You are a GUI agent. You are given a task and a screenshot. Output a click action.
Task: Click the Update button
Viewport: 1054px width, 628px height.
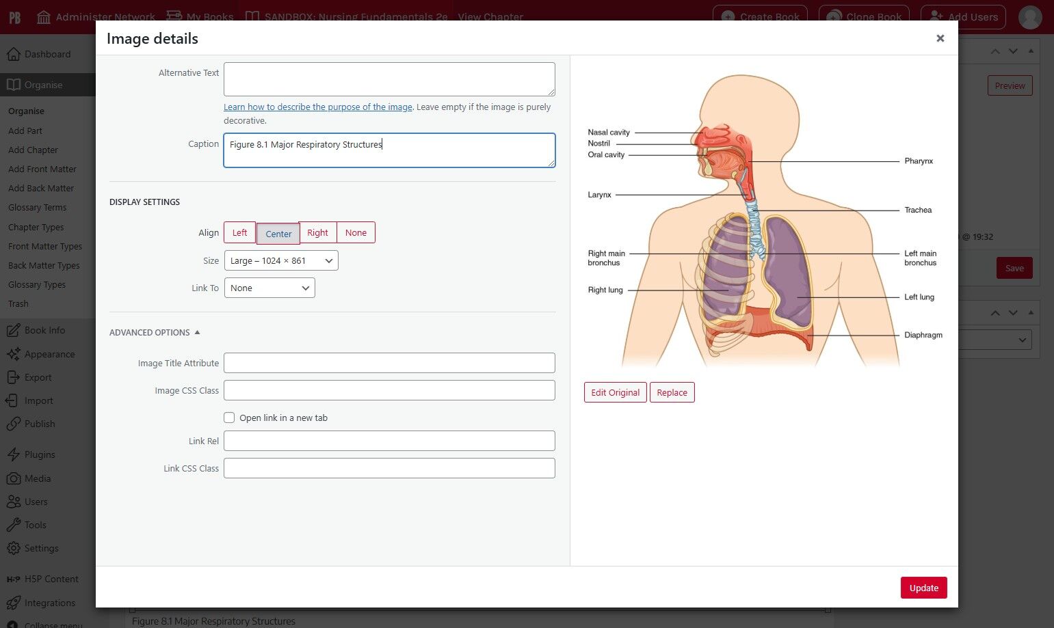(x=923, y=588)
